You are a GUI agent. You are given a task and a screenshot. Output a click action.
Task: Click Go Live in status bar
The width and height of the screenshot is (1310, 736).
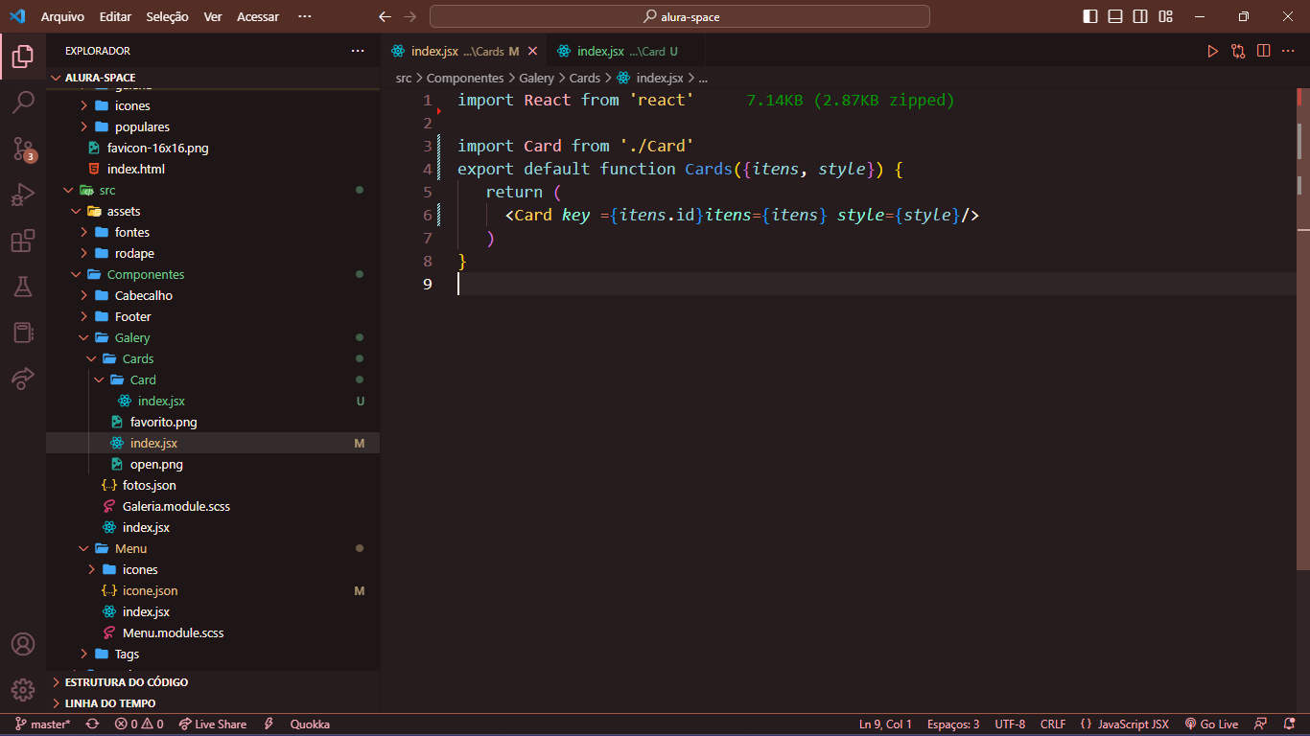1211,724
